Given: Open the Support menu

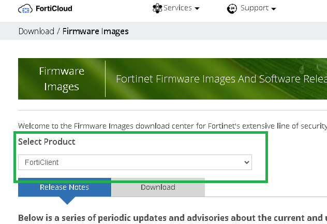Looking at the screenshot, I should (x=255, y=8).
